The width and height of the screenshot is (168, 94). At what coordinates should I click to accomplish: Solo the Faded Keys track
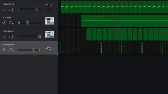tap(11, 9)
